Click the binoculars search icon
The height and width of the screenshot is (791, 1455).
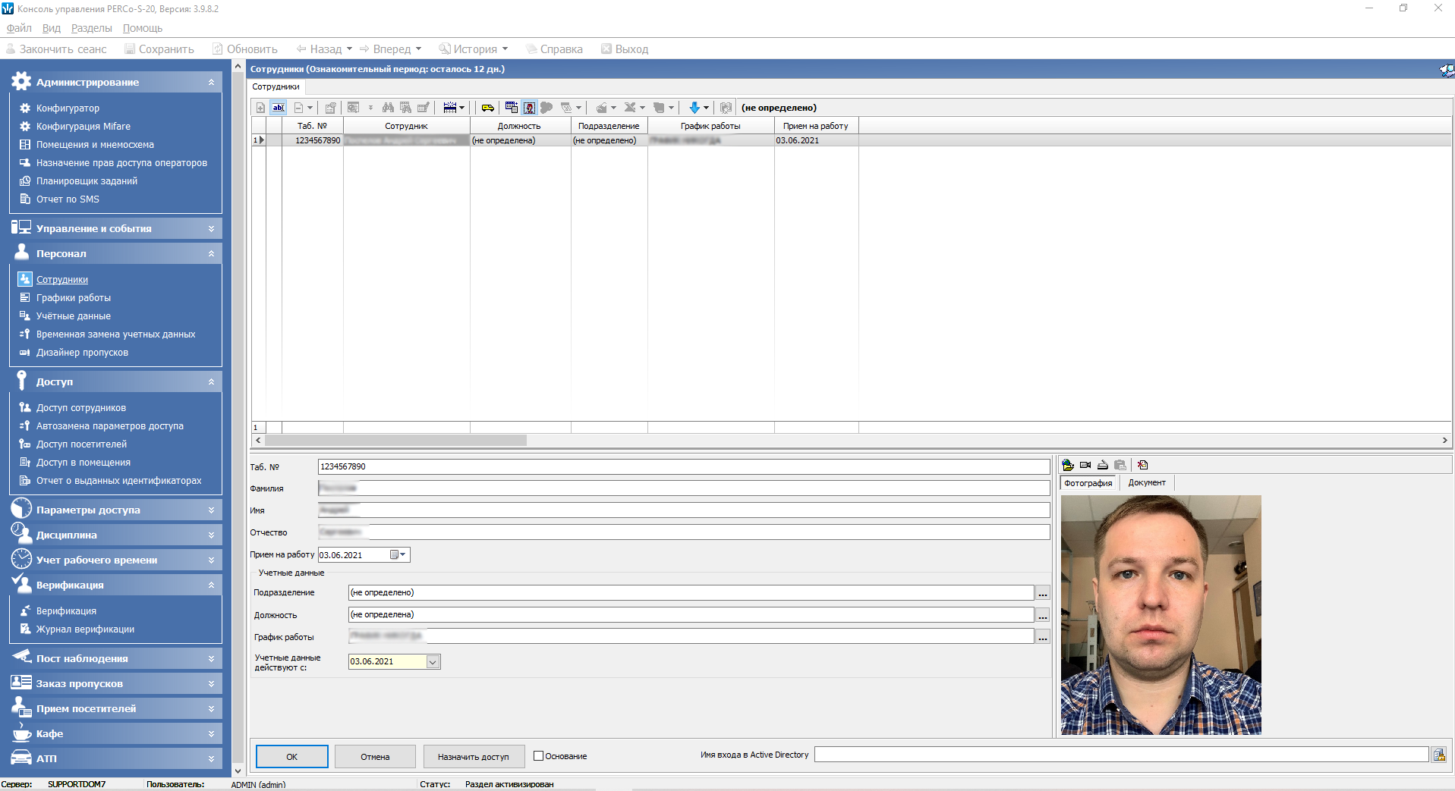pos(388,108)
